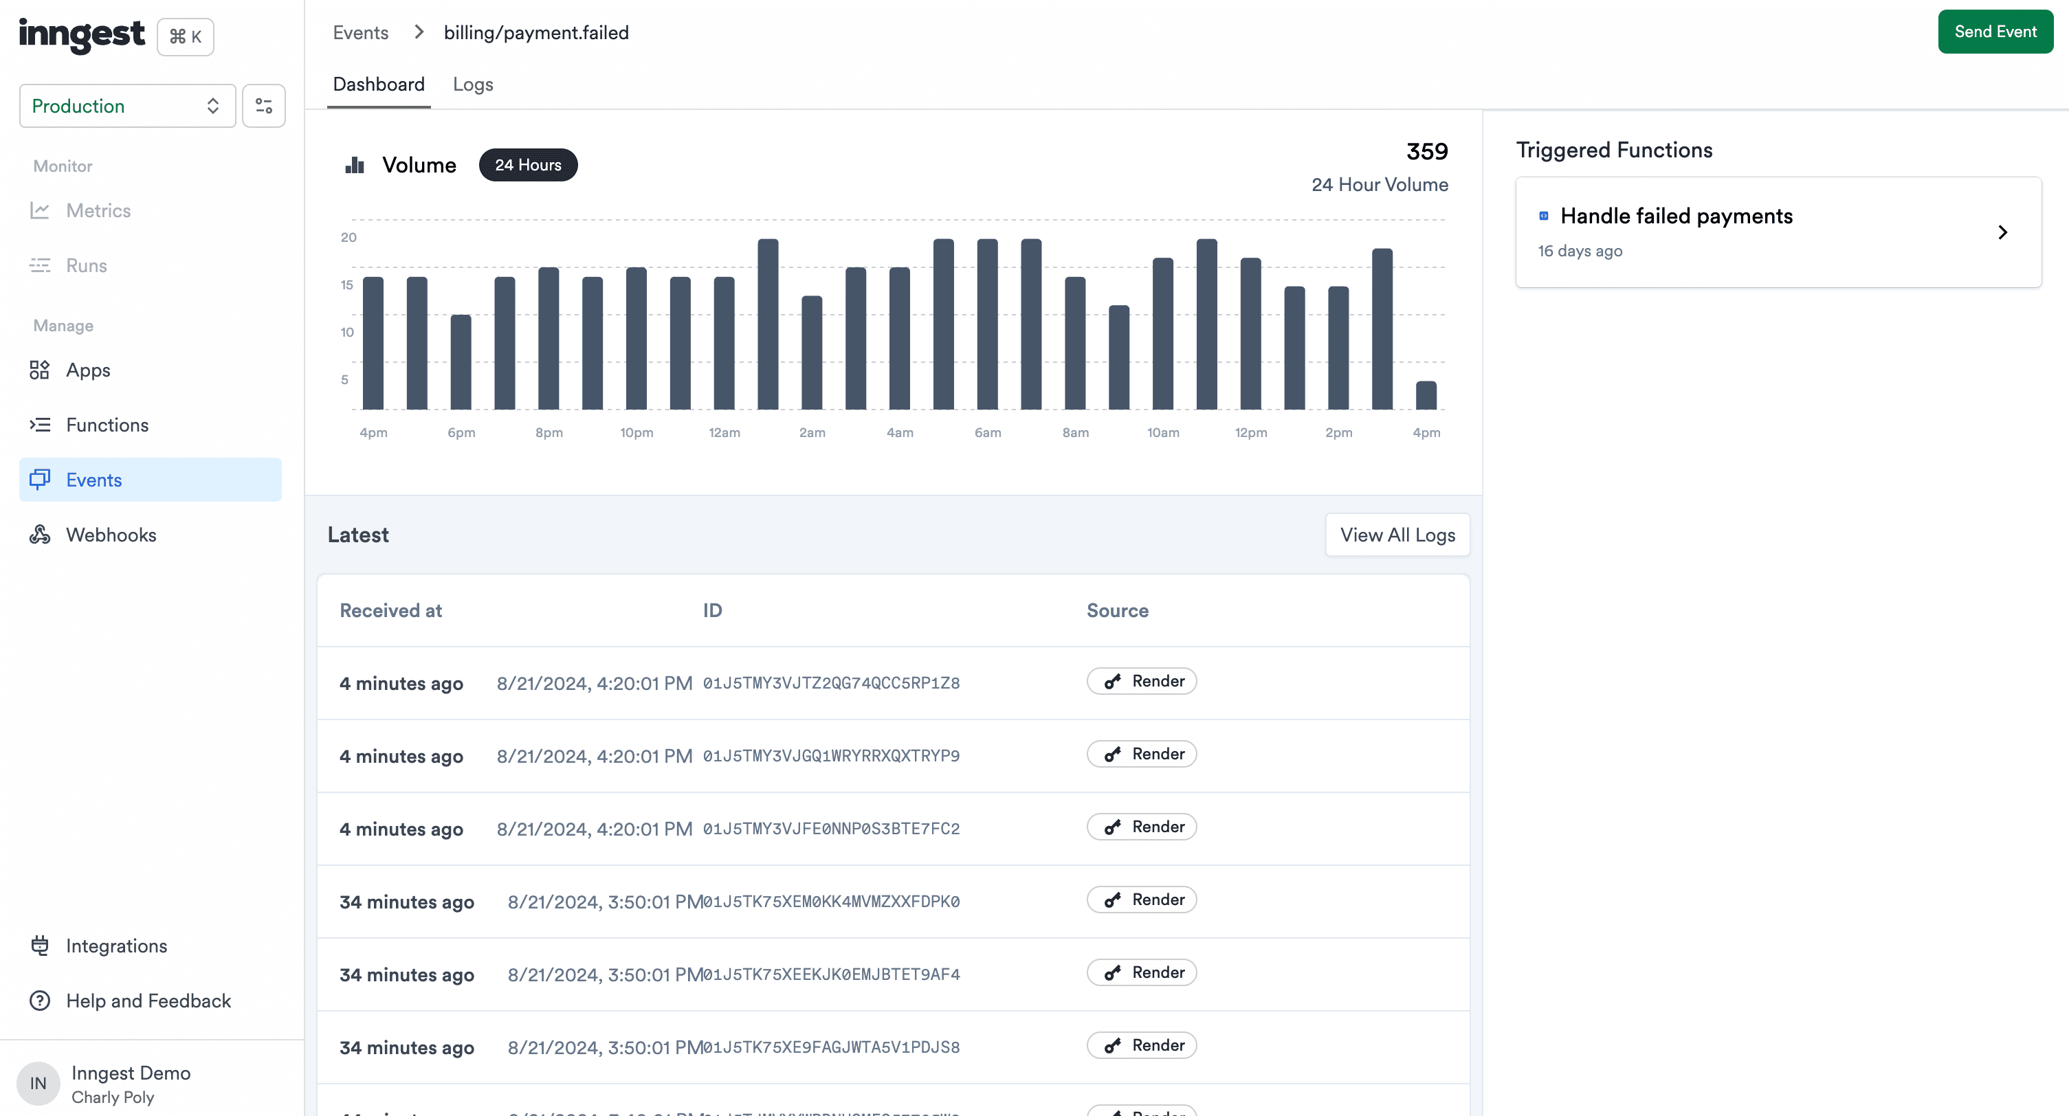
Task: Select the Dashboard tab
Action: 378,85
